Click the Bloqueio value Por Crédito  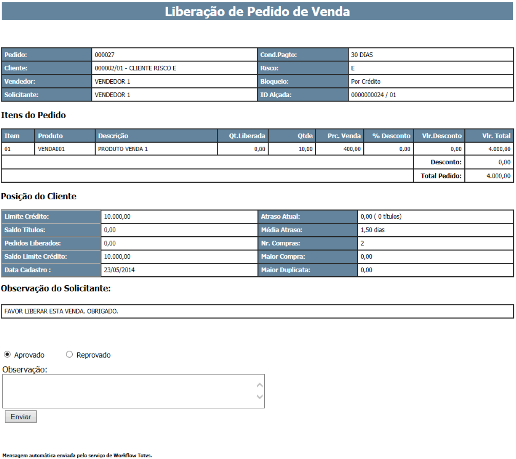pyautogui.click(x=366, y=82)
